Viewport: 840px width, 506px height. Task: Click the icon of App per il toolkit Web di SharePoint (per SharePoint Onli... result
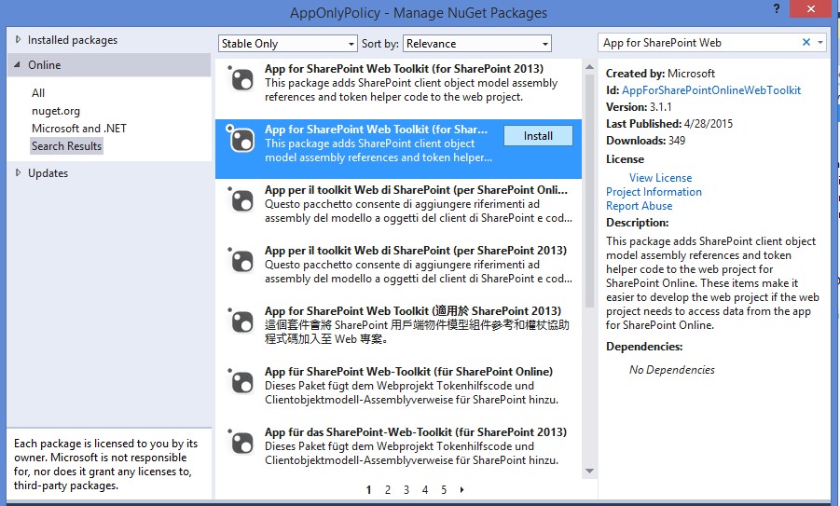tap(241, 200)
